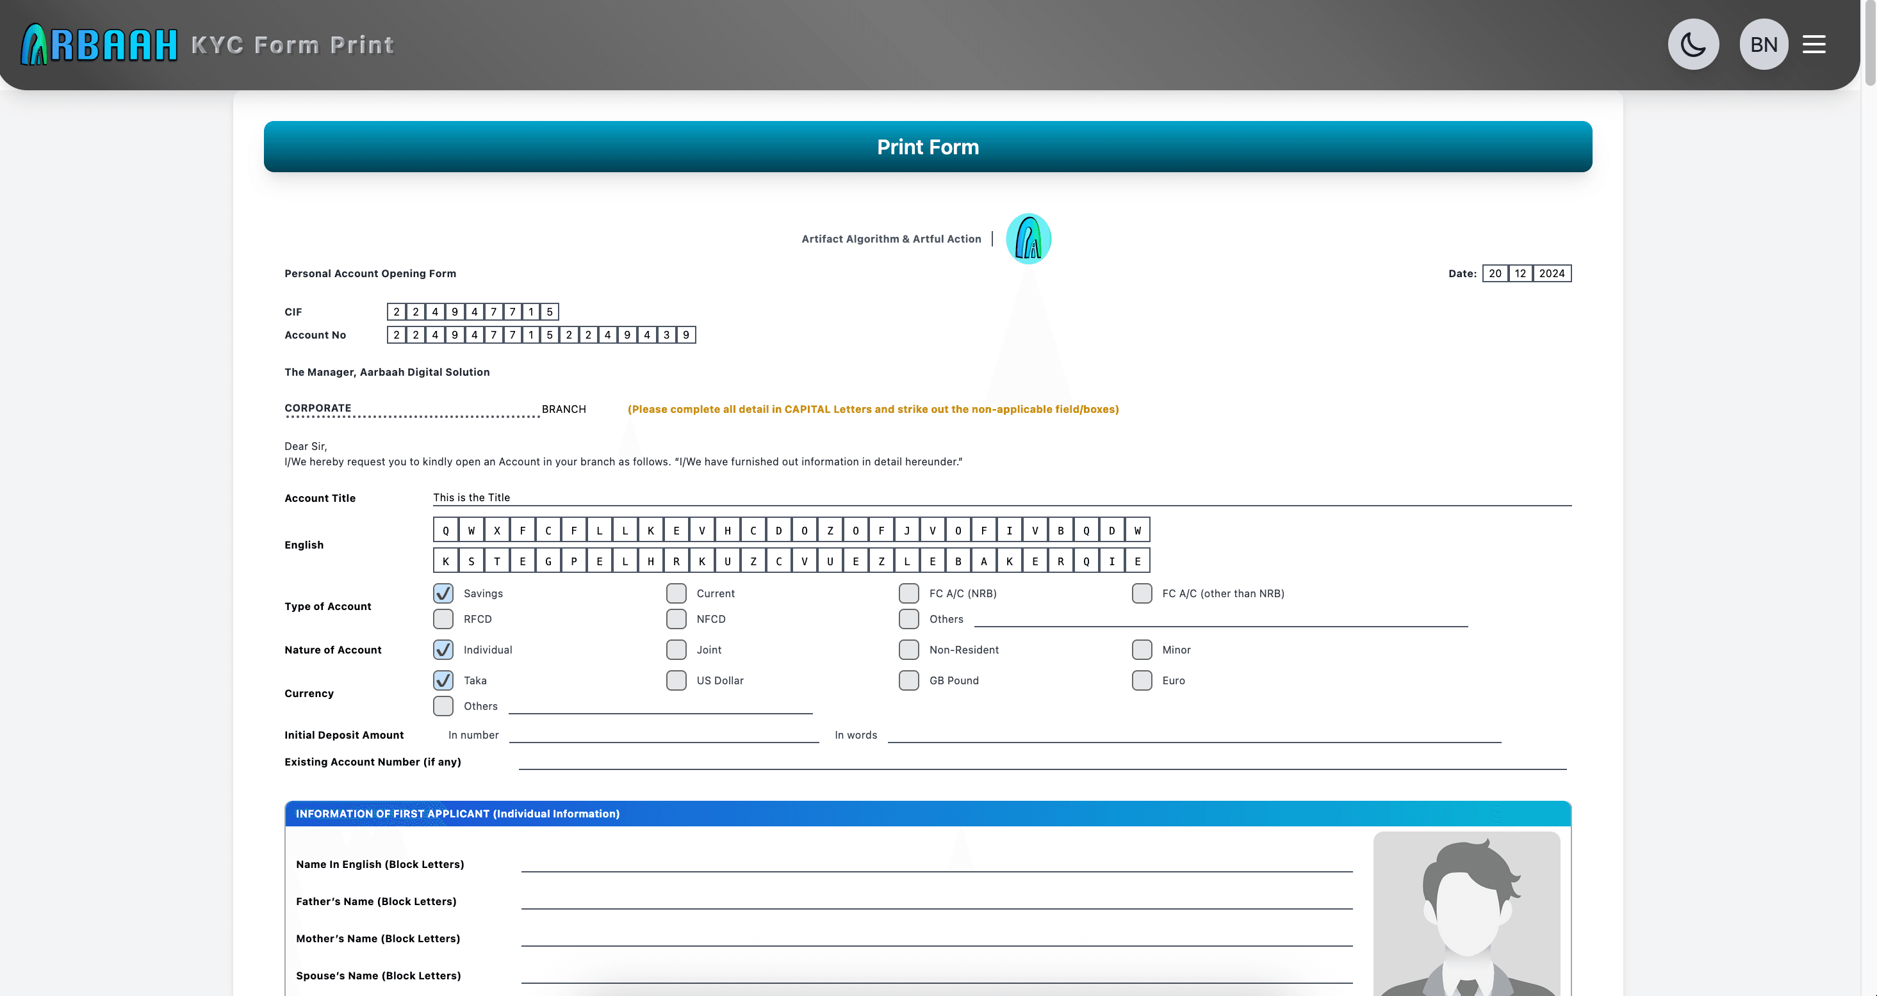Click the In words deposit field
Viewport: 1877px width, 996px height.
1194,735
